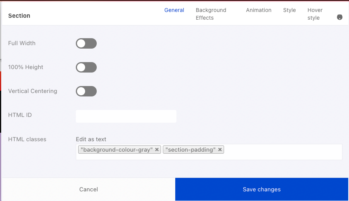349x201 pixels.
Task: Click the Vertical Centering label
Action: tap(33, 91)
